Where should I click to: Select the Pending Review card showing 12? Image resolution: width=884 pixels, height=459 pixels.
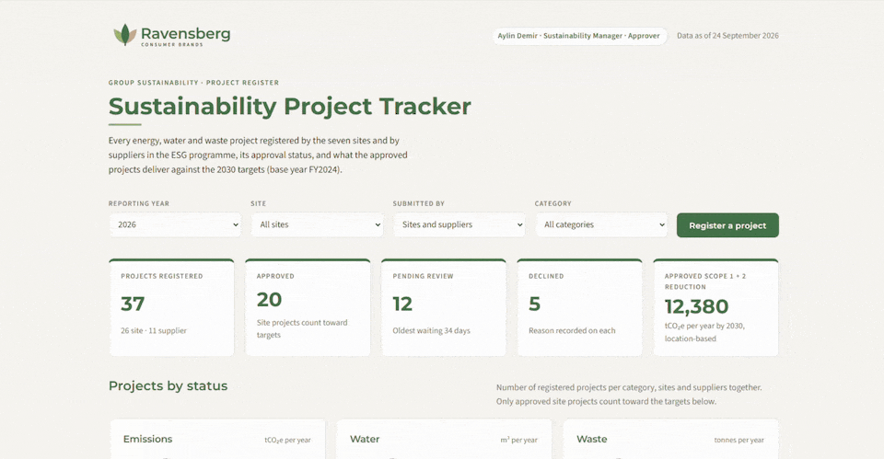pyautogui.click(x=444, y=307)
